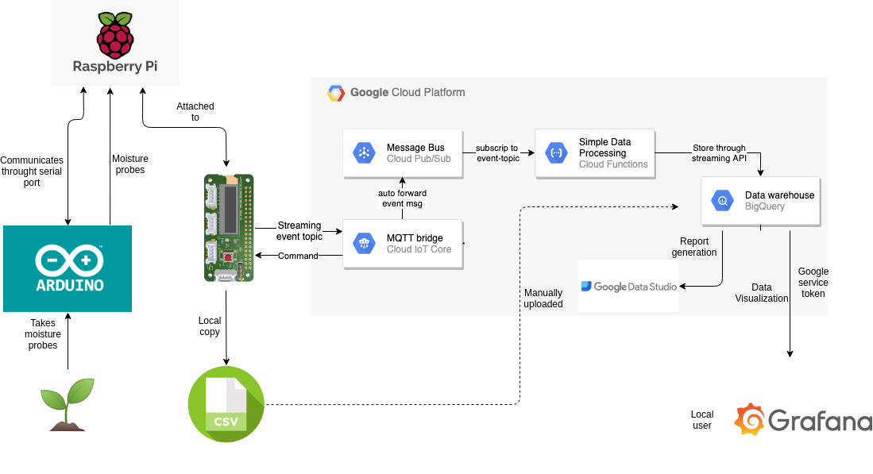The width and height of the screenshot is (873, 474).
Task: Select the Arduino logo
Action: tap(67, 262)
